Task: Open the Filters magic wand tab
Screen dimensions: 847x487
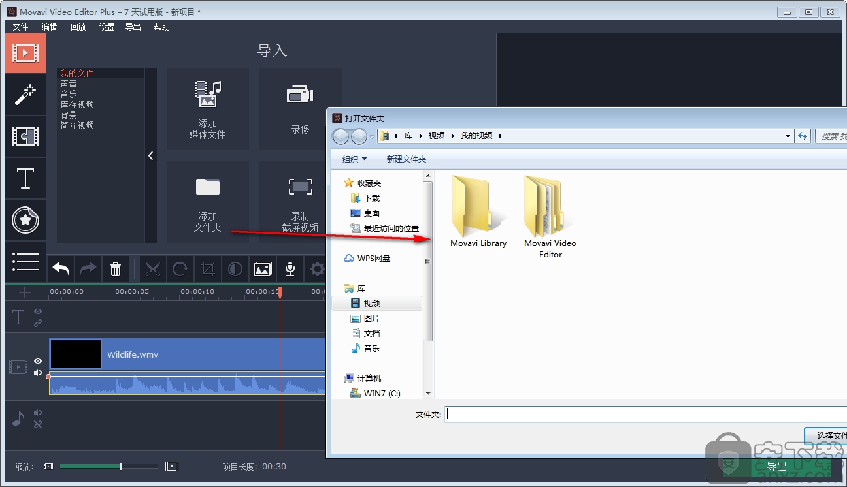Action: pos(25,95)
